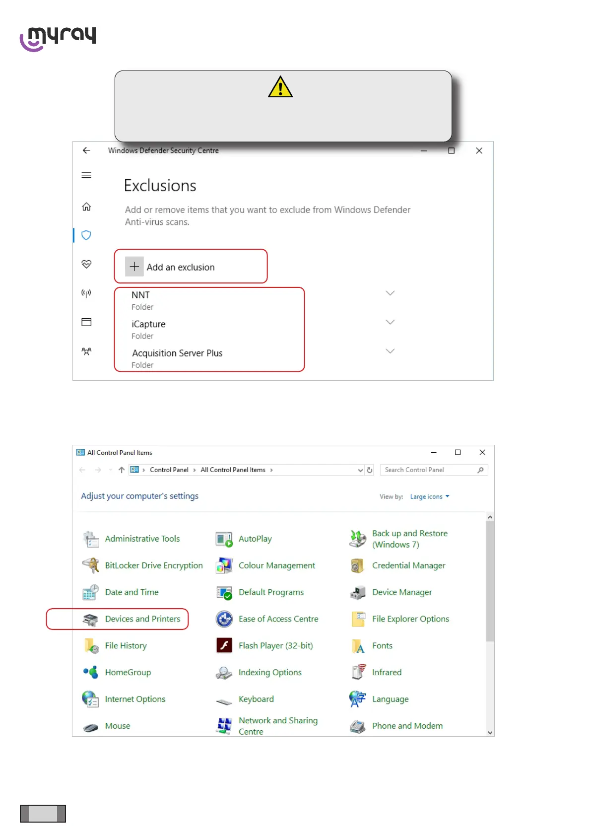Open File Explorer Options icon
591x836 pixels.
pos(358,619)
